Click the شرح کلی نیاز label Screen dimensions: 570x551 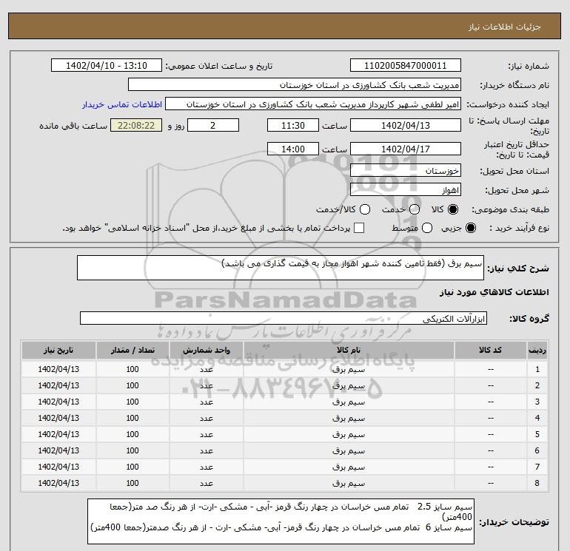click(x=518, y=268)
